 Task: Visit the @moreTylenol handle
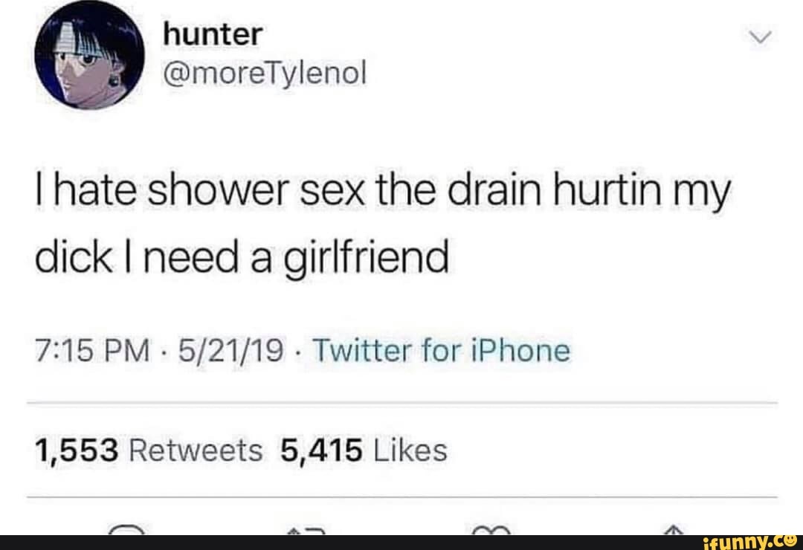tap(265, 74)
